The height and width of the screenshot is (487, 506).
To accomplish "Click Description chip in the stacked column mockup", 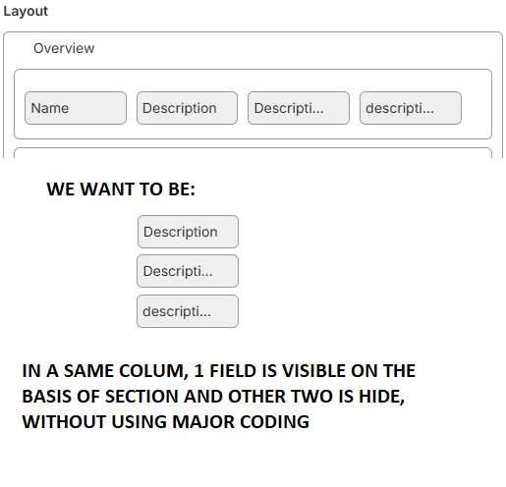I will point(188,232).
